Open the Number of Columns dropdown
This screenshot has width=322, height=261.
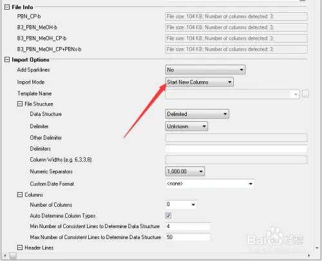181,204
